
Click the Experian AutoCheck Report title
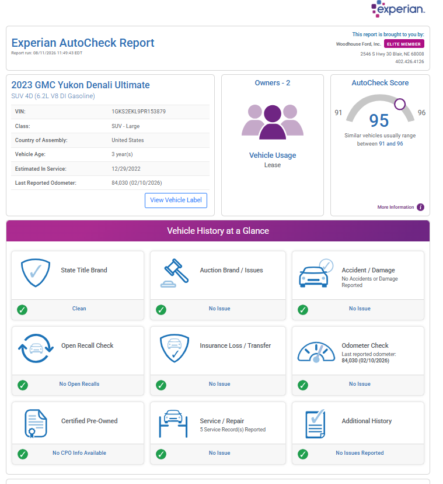(83, 43)
